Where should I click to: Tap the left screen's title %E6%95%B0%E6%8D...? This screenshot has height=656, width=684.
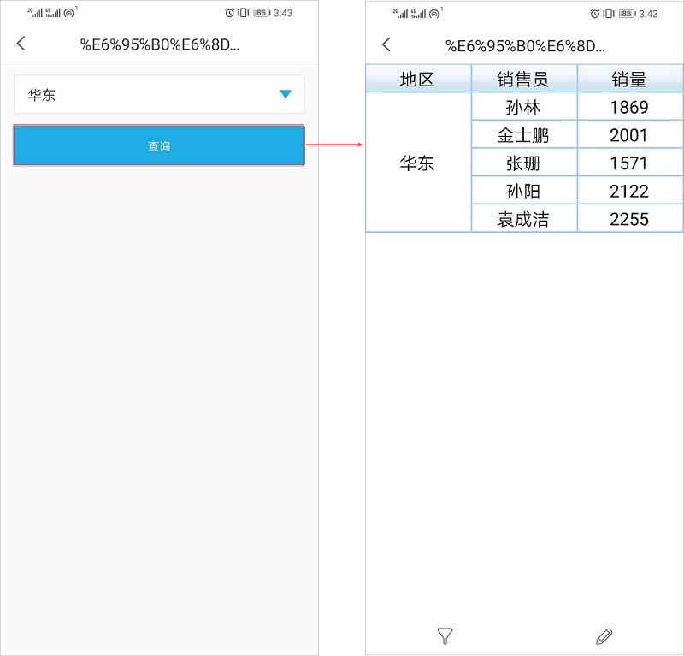tap(160, 44)
